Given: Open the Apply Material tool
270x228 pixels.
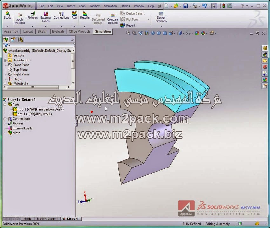Looking at the screenshot, I should click(20, 19).
